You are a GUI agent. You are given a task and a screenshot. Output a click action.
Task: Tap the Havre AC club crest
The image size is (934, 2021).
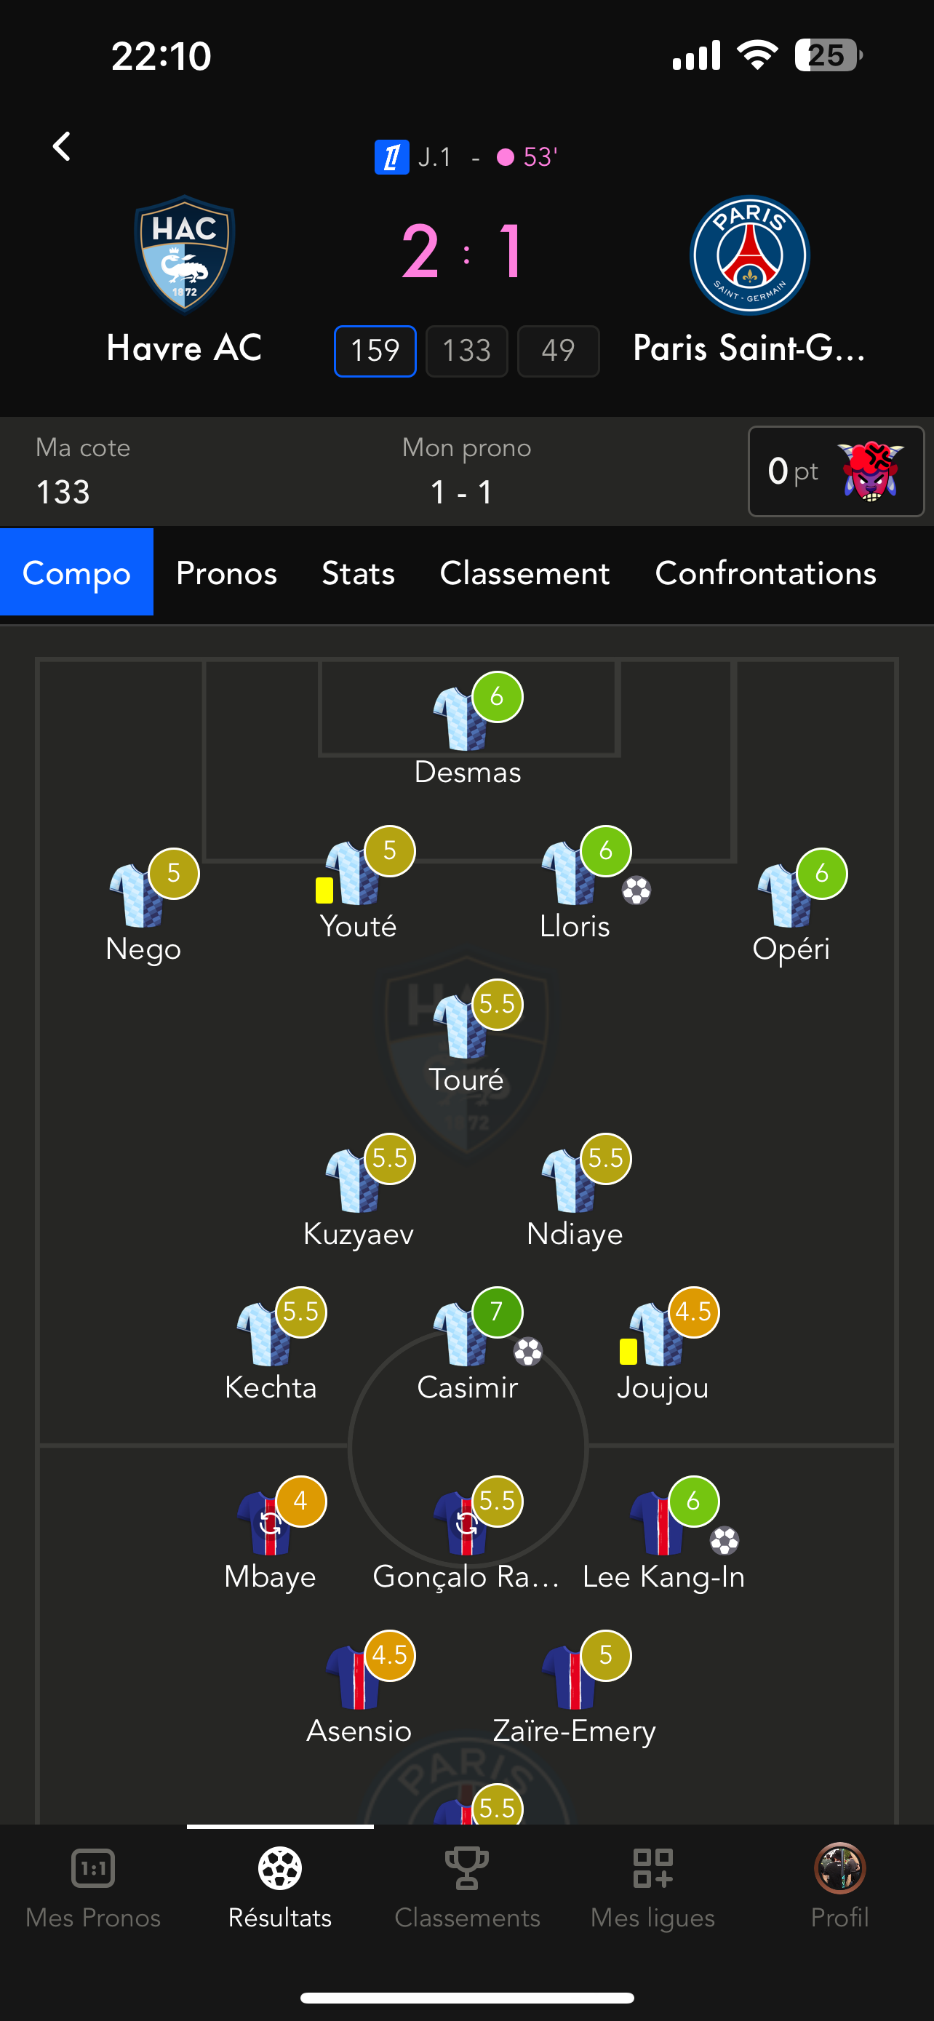click(184, 254)
